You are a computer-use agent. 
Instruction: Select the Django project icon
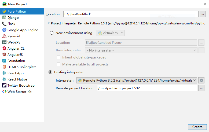pos(4,17)
